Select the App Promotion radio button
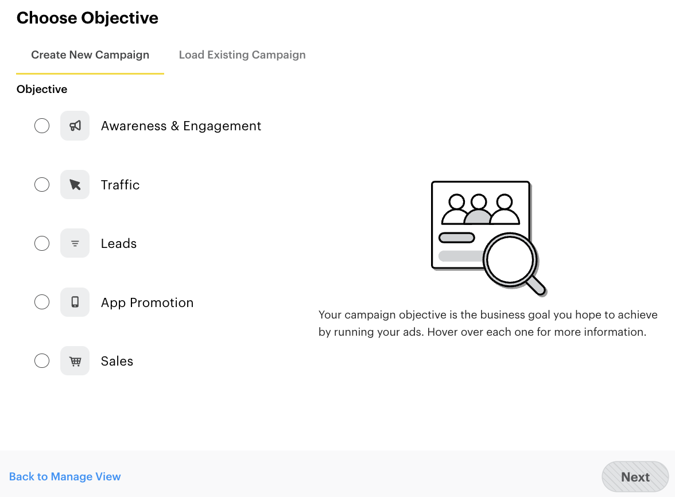Screen dimensions: 675x497 [x=41, y=302]
